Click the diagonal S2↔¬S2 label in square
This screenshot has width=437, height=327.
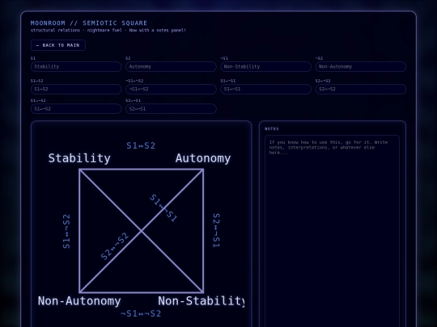tap(115, 246)
